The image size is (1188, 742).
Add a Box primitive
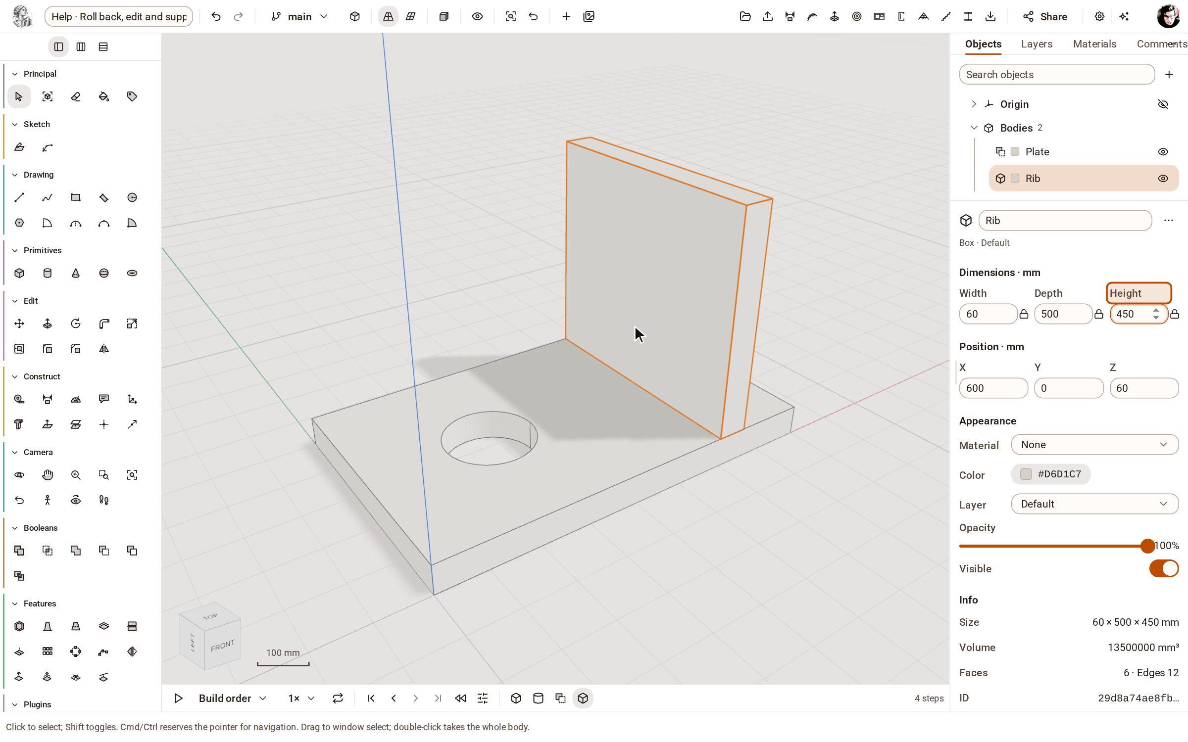[x=19, y=273]
